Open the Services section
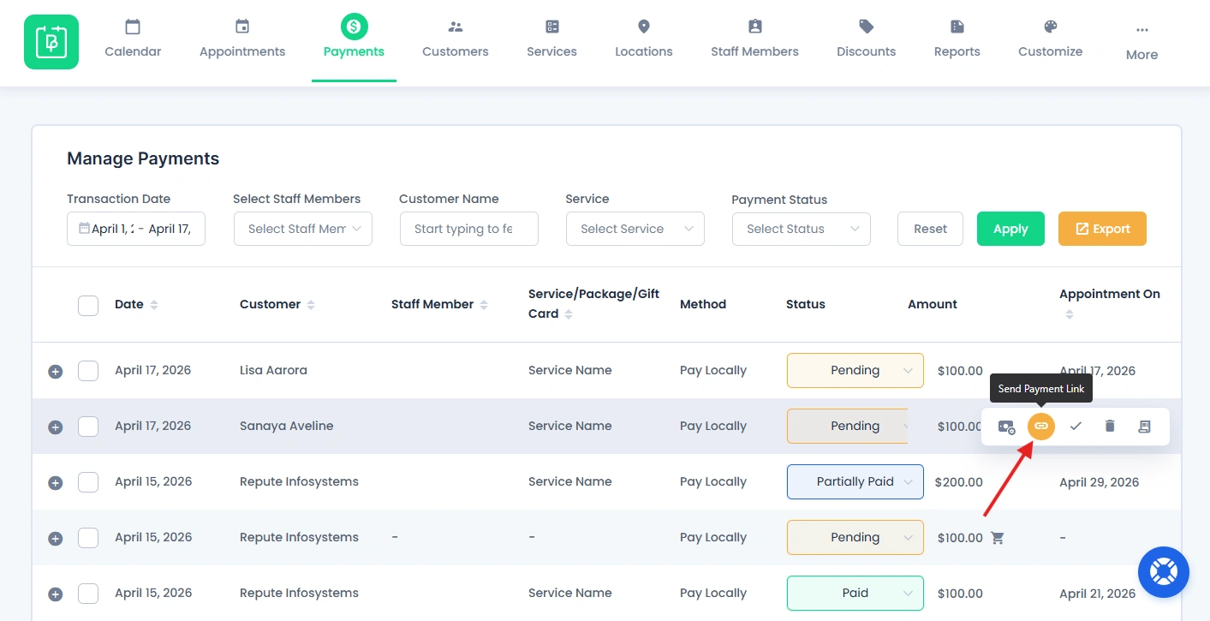Screen dimensions: 1210x621 [x=551, y=41]
